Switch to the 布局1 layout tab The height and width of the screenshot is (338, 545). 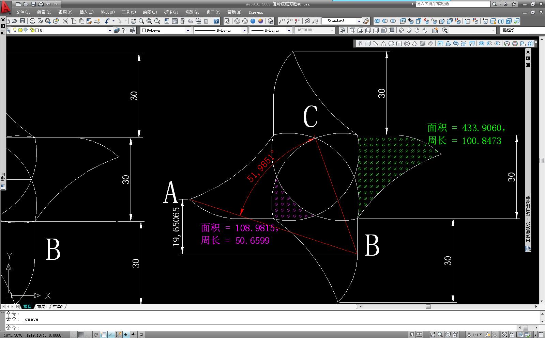pos(42,307)
